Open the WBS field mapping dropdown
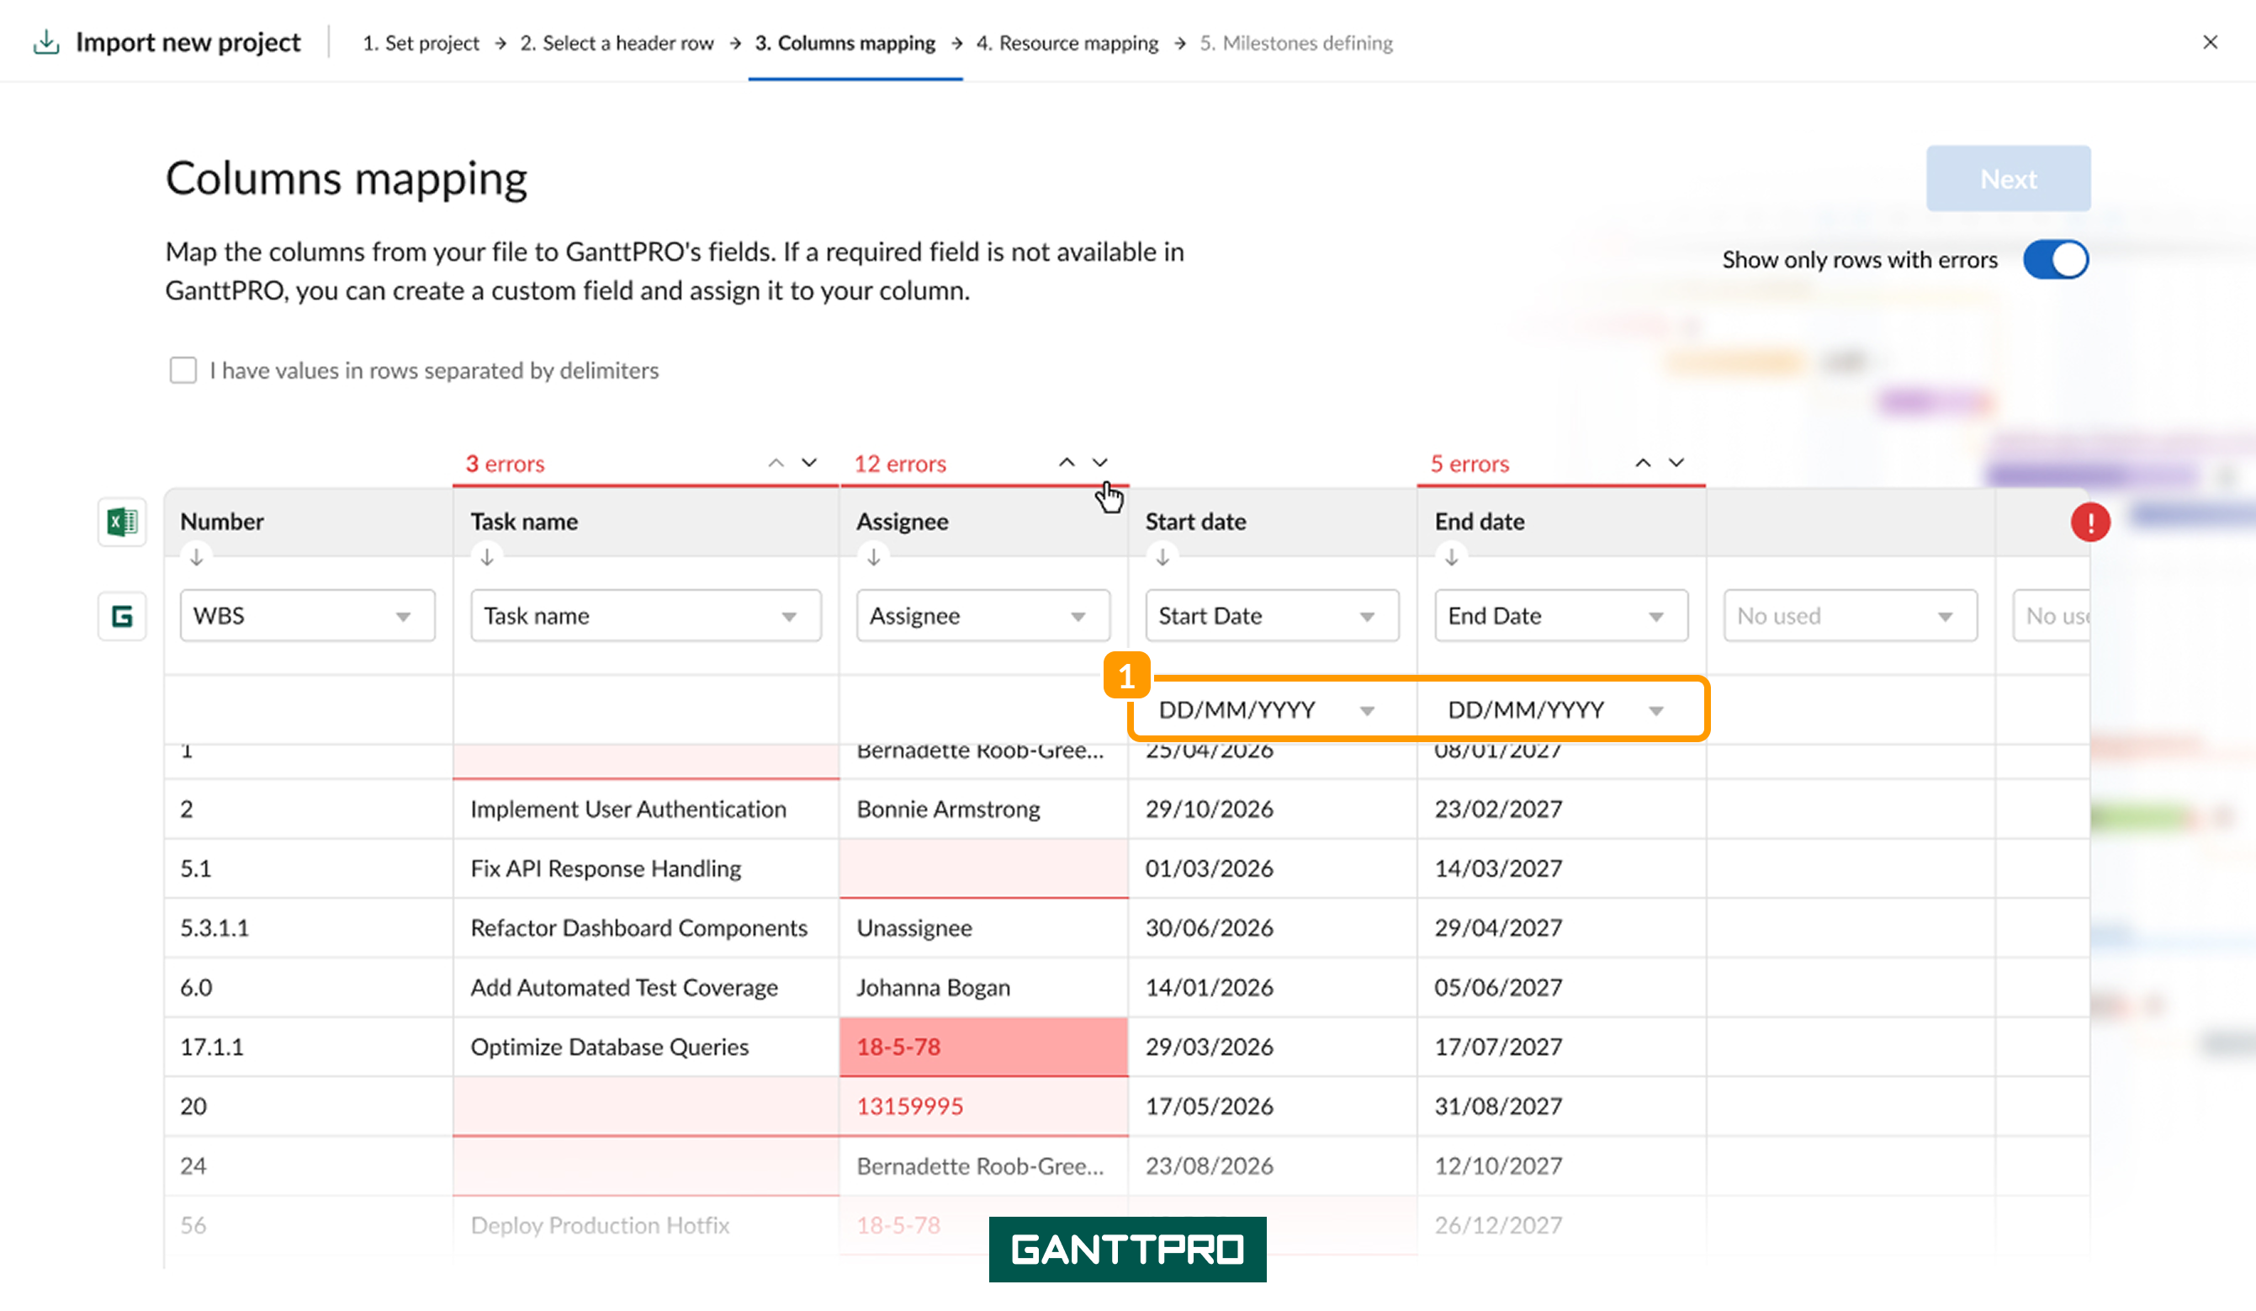This screenshot has height=1311, width=2256. 307,615
